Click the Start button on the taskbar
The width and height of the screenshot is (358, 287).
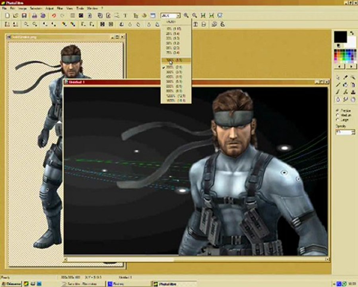click(11, 284)
